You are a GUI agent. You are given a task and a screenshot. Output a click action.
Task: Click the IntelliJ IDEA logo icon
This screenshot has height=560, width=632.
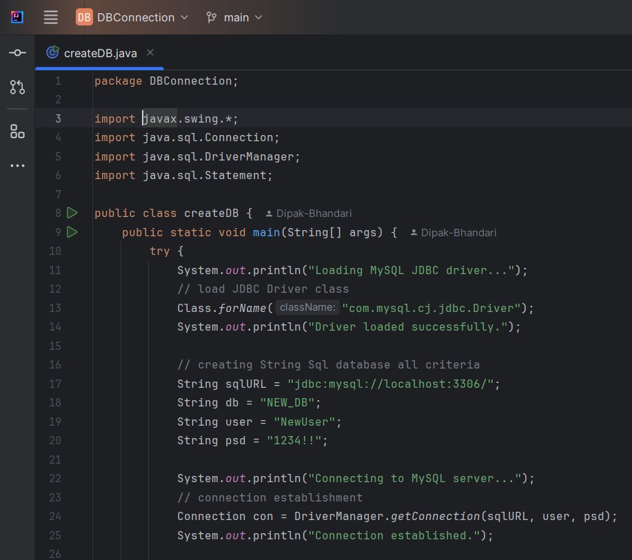coord(17,17)
